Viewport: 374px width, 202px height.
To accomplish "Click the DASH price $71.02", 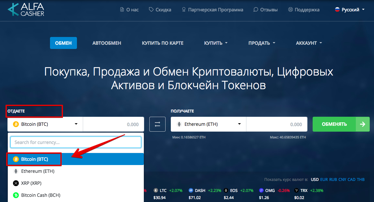I will point(195,197).
